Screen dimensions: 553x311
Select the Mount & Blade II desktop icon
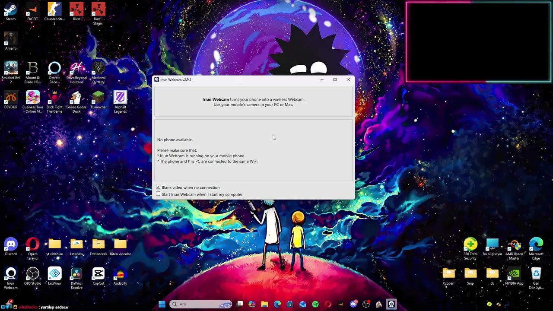pyautogui.click(x=32, y=73)
